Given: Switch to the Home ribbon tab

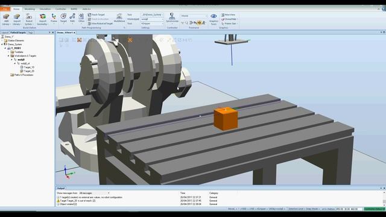Looking at the screenshot, I should pyautogui.click(x=16, y=9).
